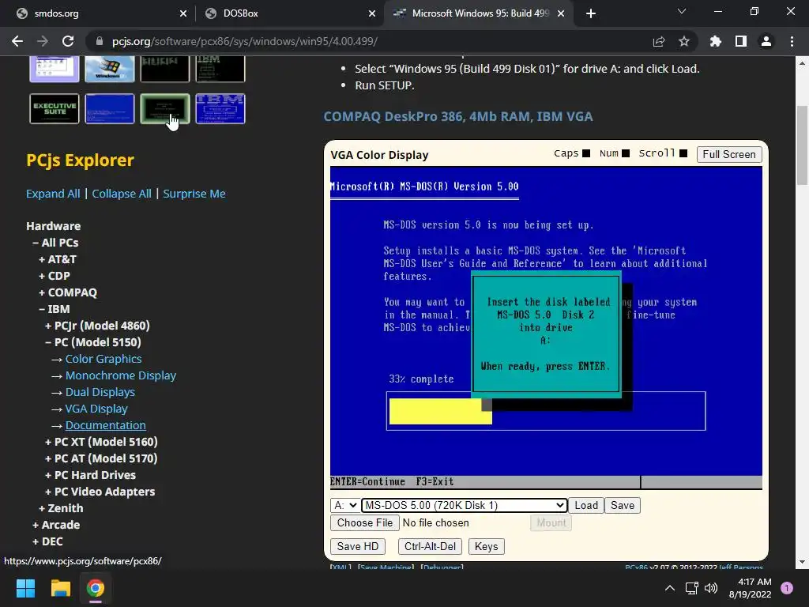Expand PCjr (Model 4860) node
Image resolution: width=809 pixels, height=607 pixels.
click(97, 326)
